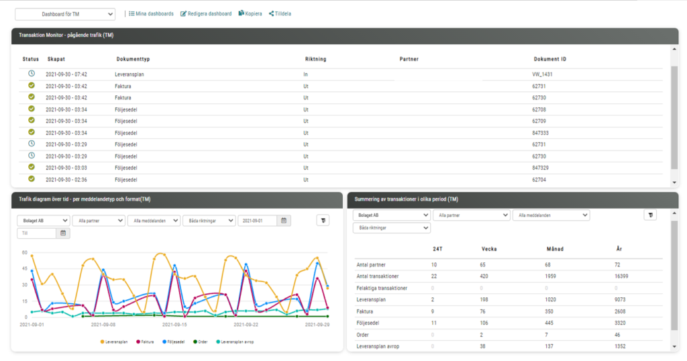Click the pending clock icon for Leveransplan VW_1431
Image resolution: width=687 pixels, height=361 pixels.
click(x=32, y=74)
